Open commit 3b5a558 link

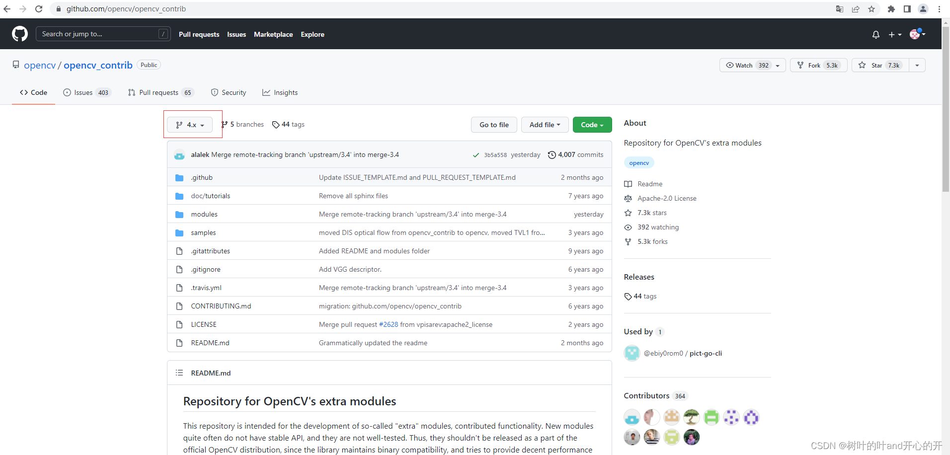pos(495,155)
